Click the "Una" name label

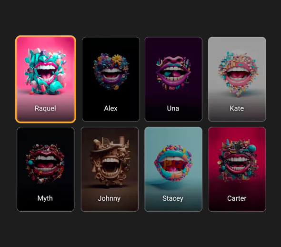pyautogui.click(x=173, y=108)
